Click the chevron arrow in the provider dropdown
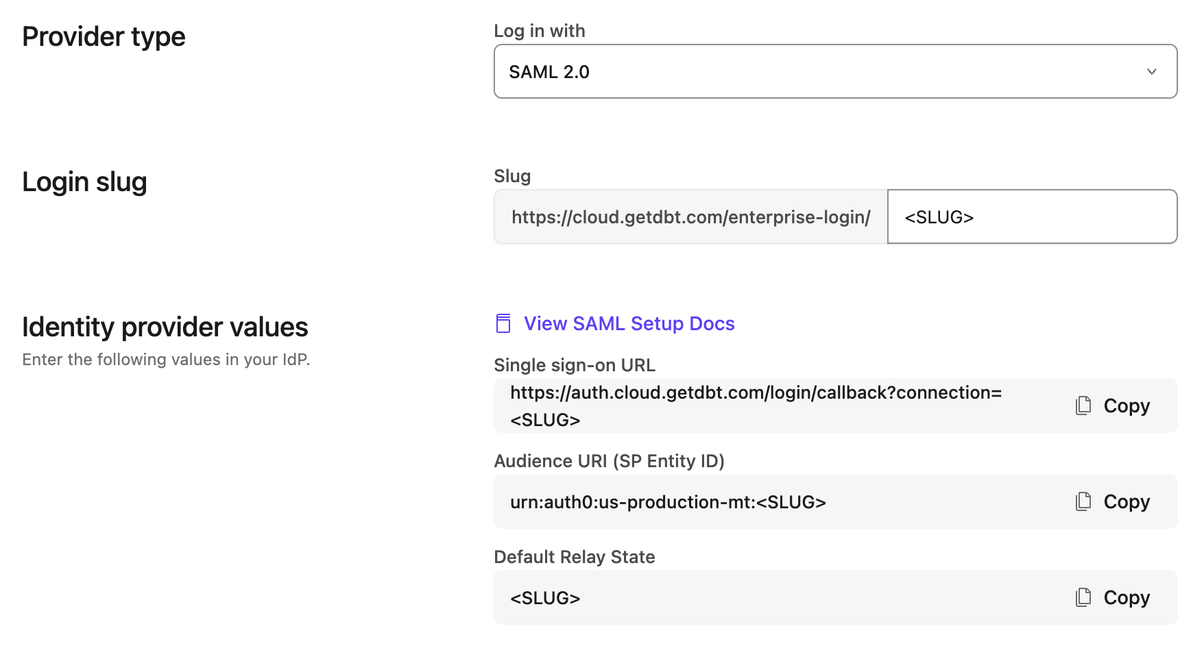The image size is (1204, 659). click(x=1152, y=71)
